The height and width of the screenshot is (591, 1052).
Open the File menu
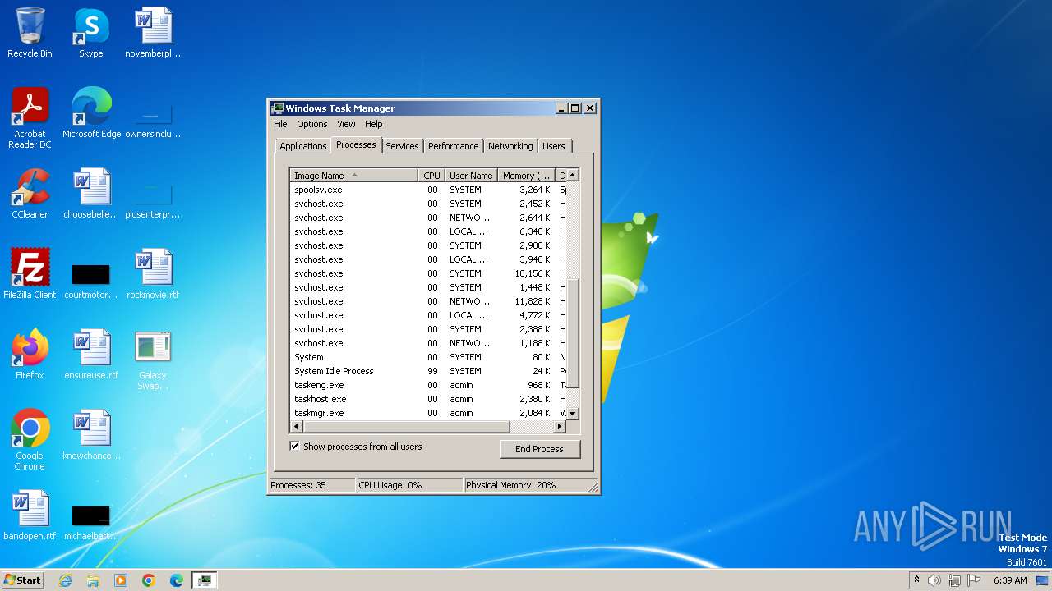tap(280, 124)
